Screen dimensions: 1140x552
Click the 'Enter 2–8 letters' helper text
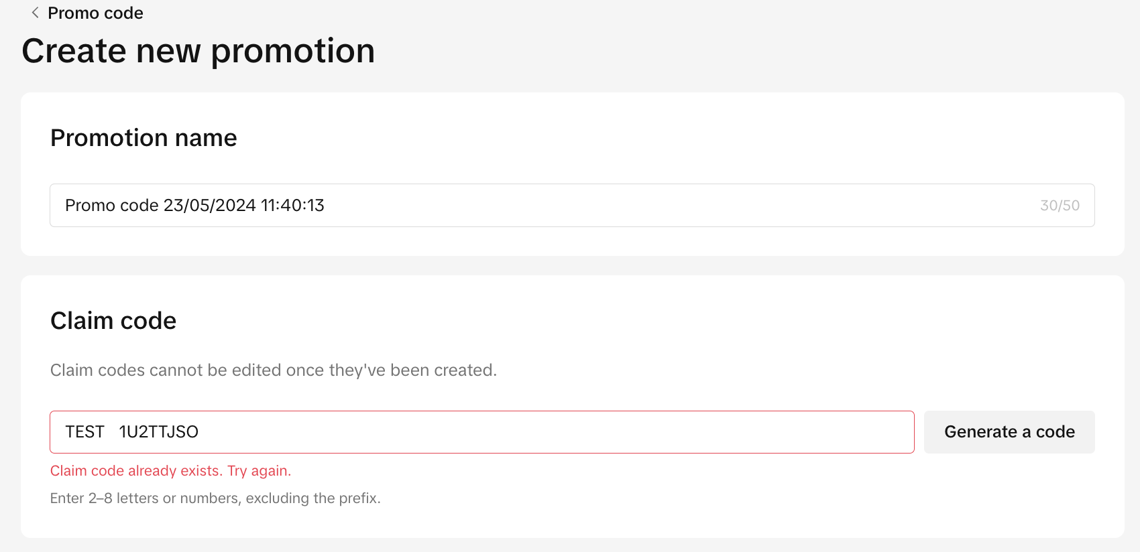point(215,498)
